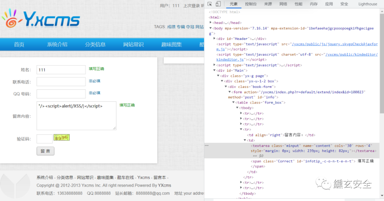The height and width of the screenshot is (201, 384).
Task: Open footer link 系统介绍
Action: [44, 178]
